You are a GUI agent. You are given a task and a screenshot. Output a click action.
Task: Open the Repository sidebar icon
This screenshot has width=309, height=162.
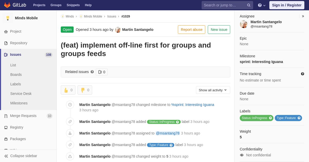[6, 43]
